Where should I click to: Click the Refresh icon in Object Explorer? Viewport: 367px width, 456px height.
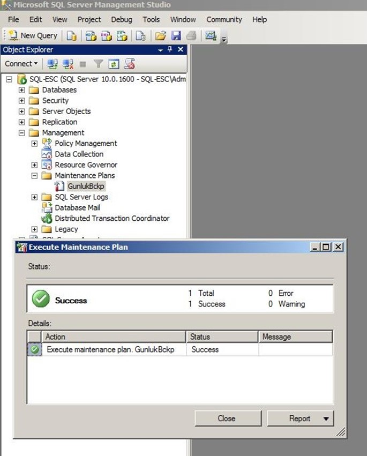pos(114,64)
